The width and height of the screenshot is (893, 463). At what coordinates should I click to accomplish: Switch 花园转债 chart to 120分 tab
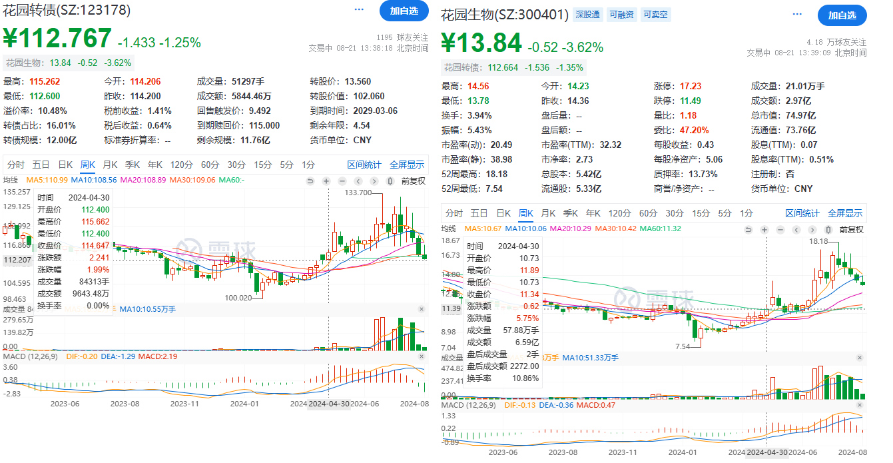click(180, 165)
